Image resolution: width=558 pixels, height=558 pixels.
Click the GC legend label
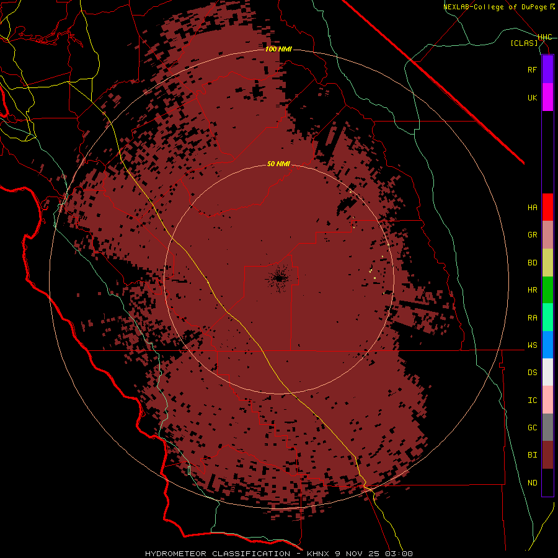coord(533,428)
